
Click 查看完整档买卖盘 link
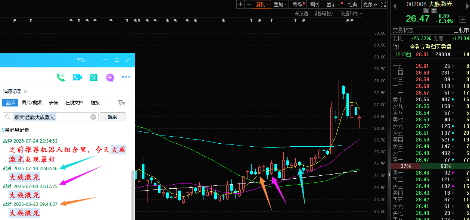point(430,47)
